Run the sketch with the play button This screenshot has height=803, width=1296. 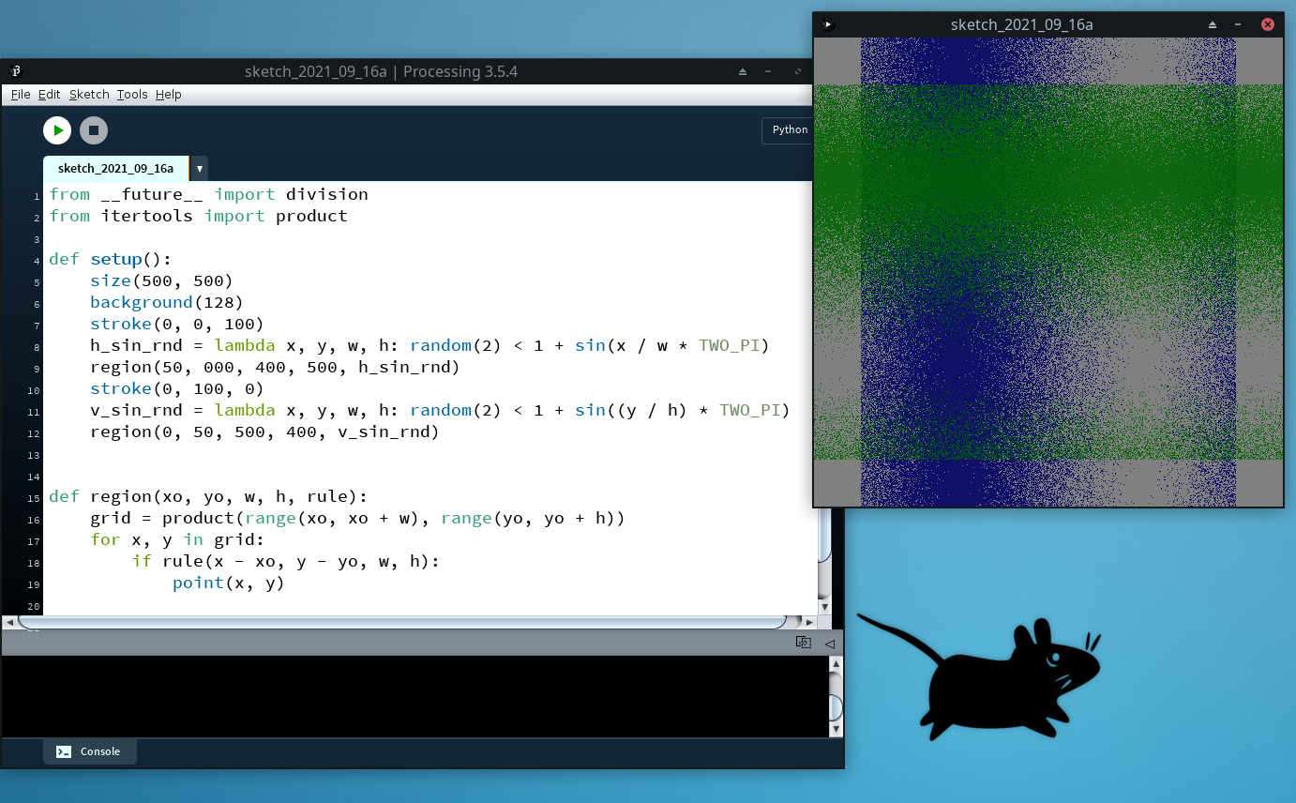click(x=57, y=130)
